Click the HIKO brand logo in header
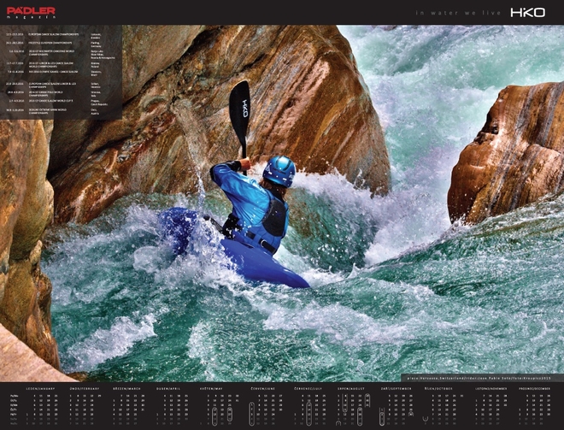The image size is (564, 430). click(x=527, y=12)
